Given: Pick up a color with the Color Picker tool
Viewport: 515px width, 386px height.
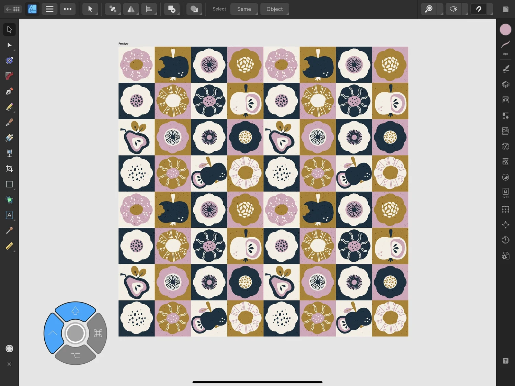Looking at the screenshot, I should pyautogui.click(x=9, y=230).
